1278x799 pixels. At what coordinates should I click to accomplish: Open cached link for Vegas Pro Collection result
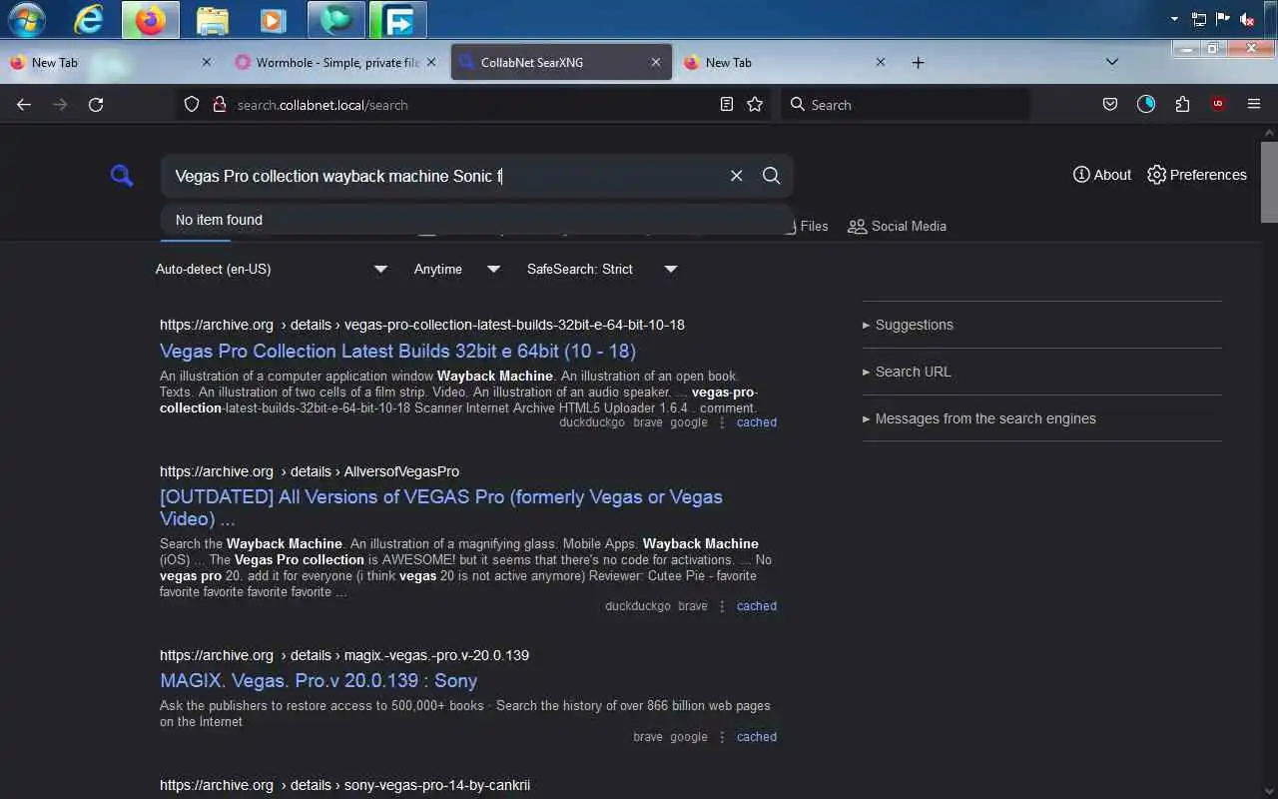coord(757,422)
